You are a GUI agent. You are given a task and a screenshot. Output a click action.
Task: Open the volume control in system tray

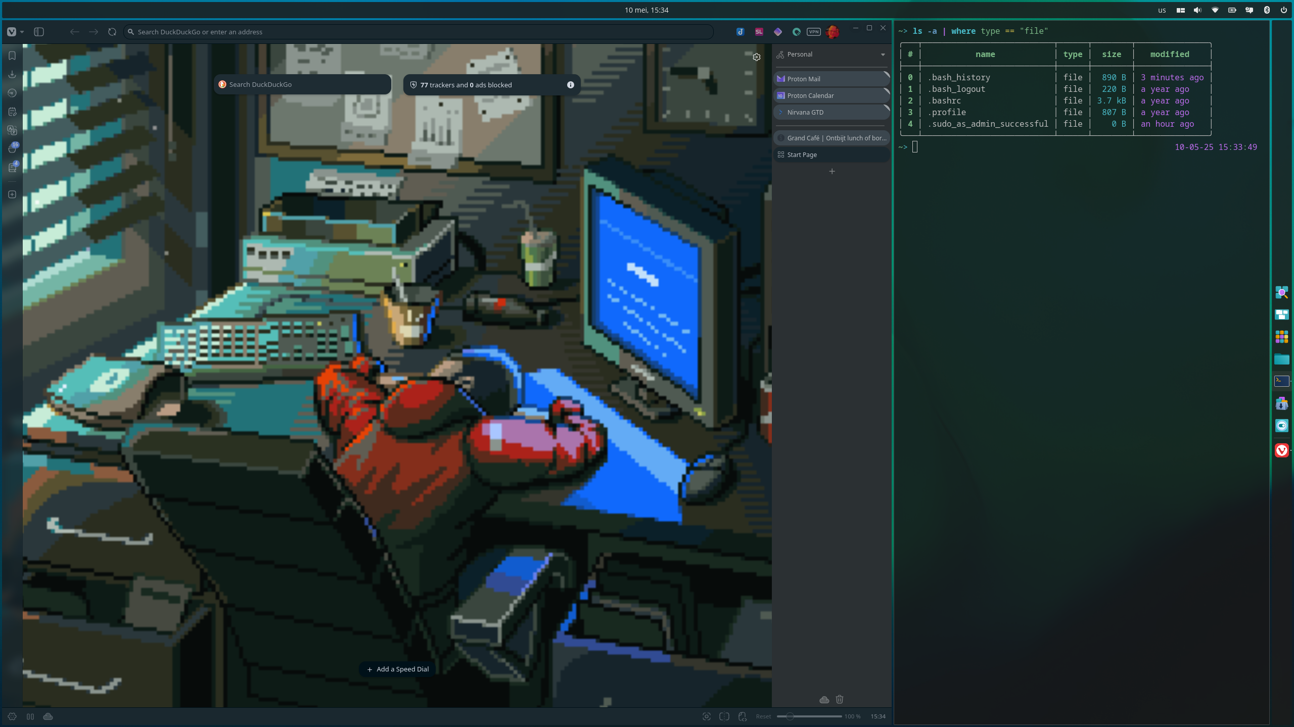1197,10
